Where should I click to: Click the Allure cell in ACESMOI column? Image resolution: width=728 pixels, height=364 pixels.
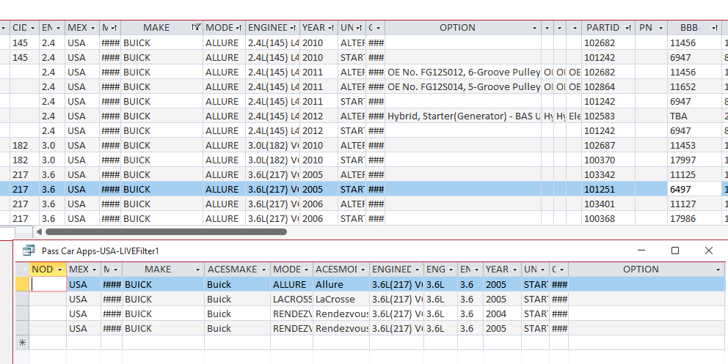pos(341,284)
